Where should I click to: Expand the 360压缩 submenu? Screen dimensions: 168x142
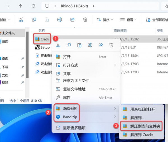115,108
